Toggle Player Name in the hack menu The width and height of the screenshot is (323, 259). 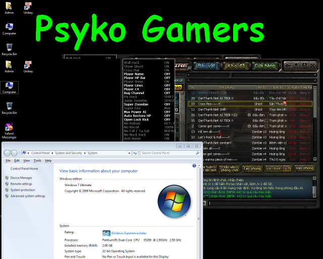pyautogui.click(x=147, y=74)
